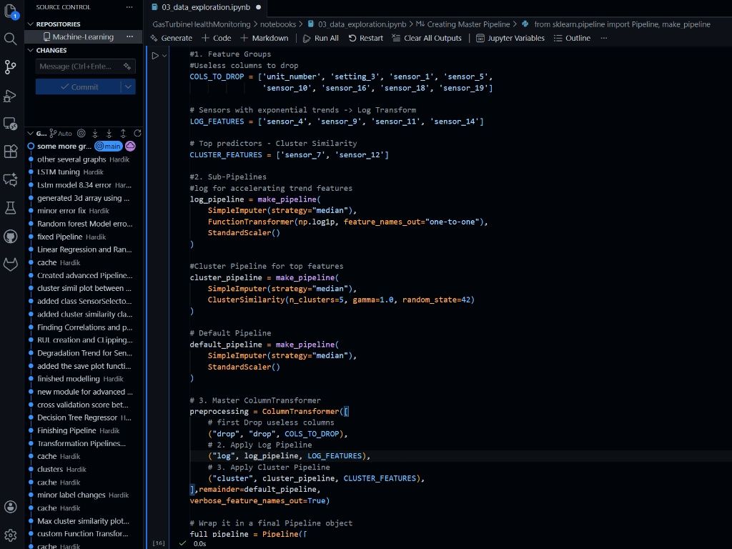This screenshot has height=549, width=732.
Task: Select the 'LSTM tuning' commit in graph
Action: coord(59,172)
